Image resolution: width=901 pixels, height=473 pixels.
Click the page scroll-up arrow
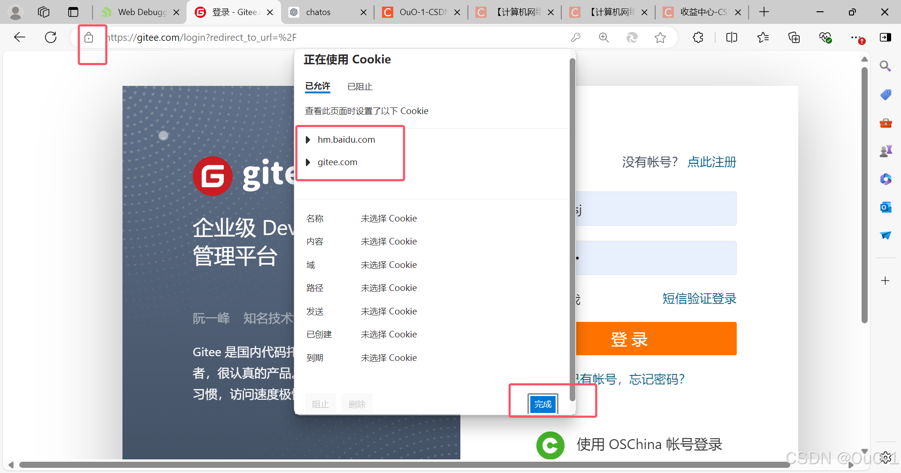(x=864, y=59)
